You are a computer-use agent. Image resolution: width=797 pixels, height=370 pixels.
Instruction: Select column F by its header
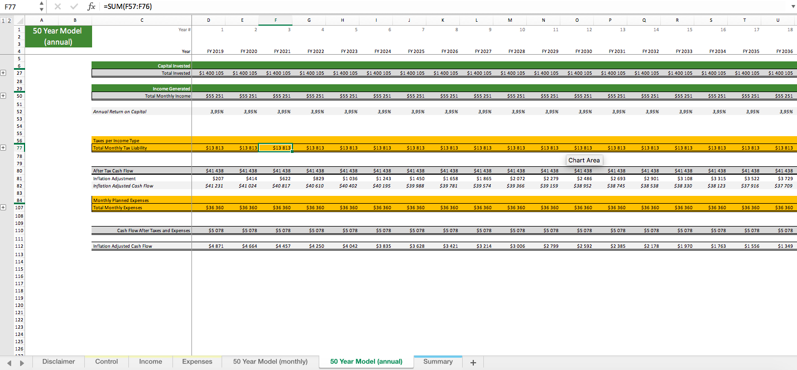(x=276, y=20)
